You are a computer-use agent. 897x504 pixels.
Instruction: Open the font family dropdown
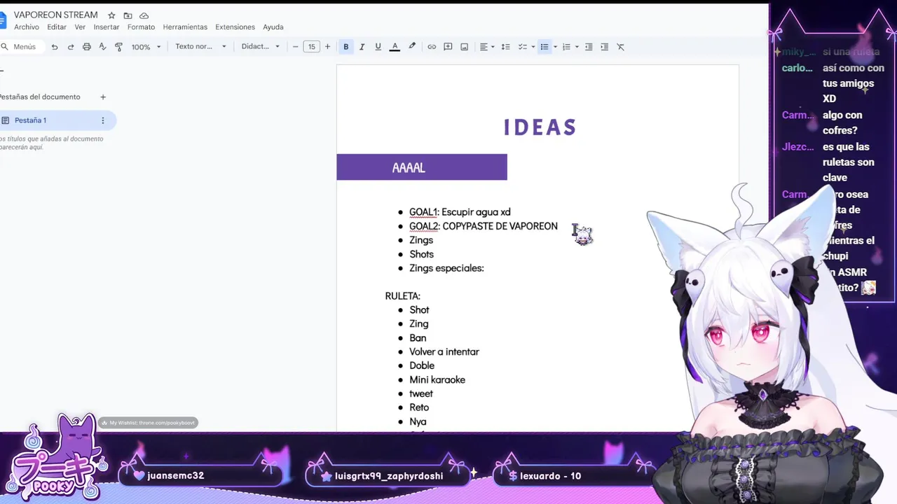(x=260, y=47)
